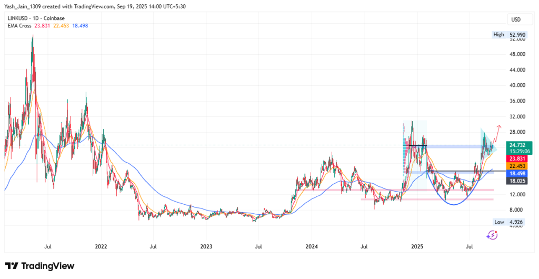The height and width of the screenshot is (279, 539).
Task: Click the 40.000 price axis label
Action: coord(517,85)
